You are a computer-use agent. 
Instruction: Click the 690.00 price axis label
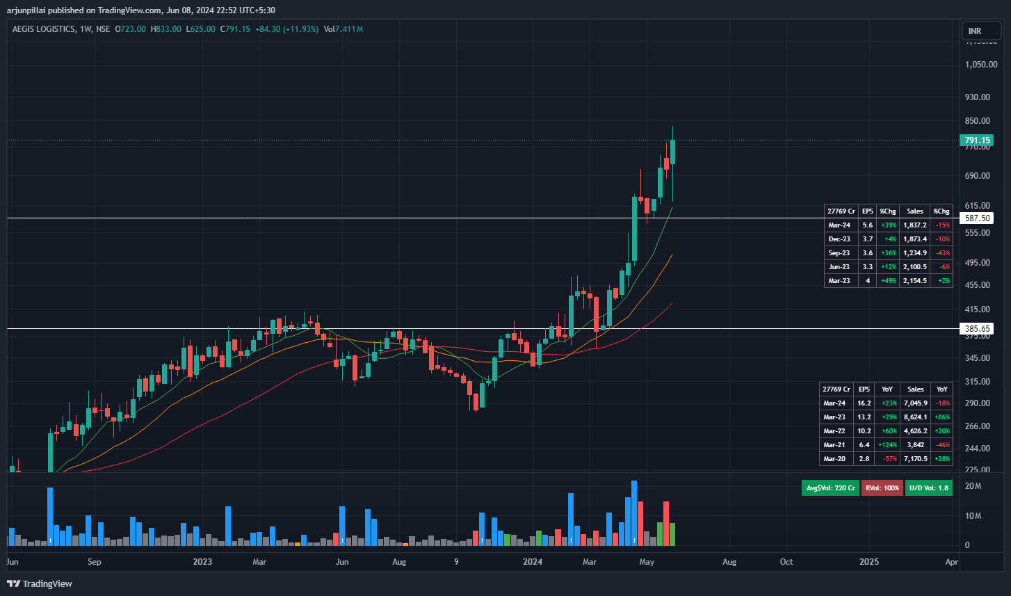[x=977, y=176]
